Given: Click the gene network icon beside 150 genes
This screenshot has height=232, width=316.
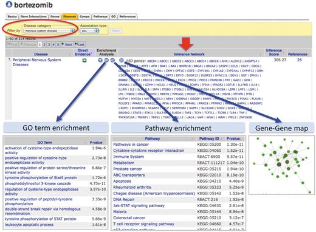Looking at the screenshot, I should [x=122, y=60].
